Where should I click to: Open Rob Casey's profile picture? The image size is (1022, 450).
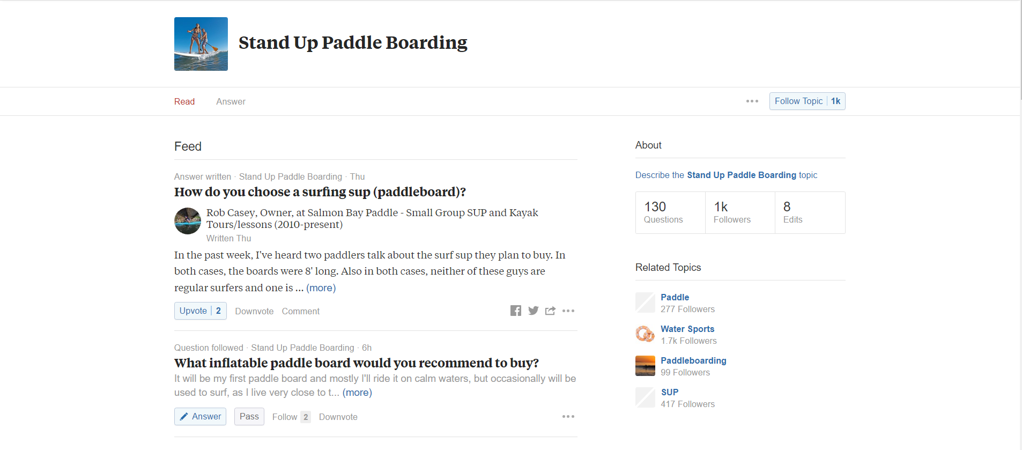[187, 220]
